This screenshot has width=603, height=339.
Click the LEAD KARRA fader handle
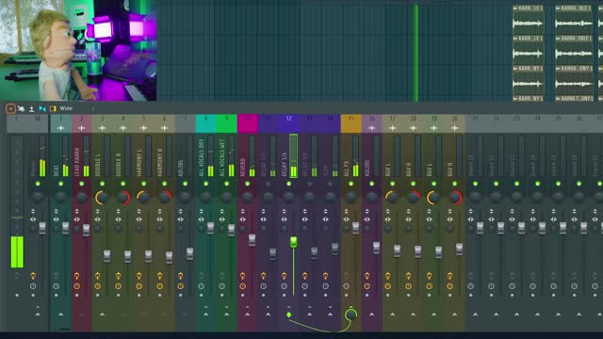click(x=86, y=230)
